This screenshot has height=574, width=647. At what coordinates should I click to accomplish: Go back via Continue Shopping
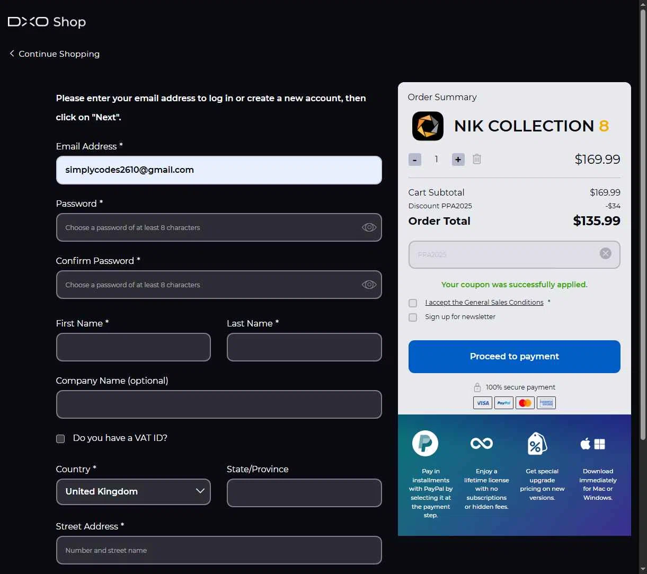(x=55, y=54)
